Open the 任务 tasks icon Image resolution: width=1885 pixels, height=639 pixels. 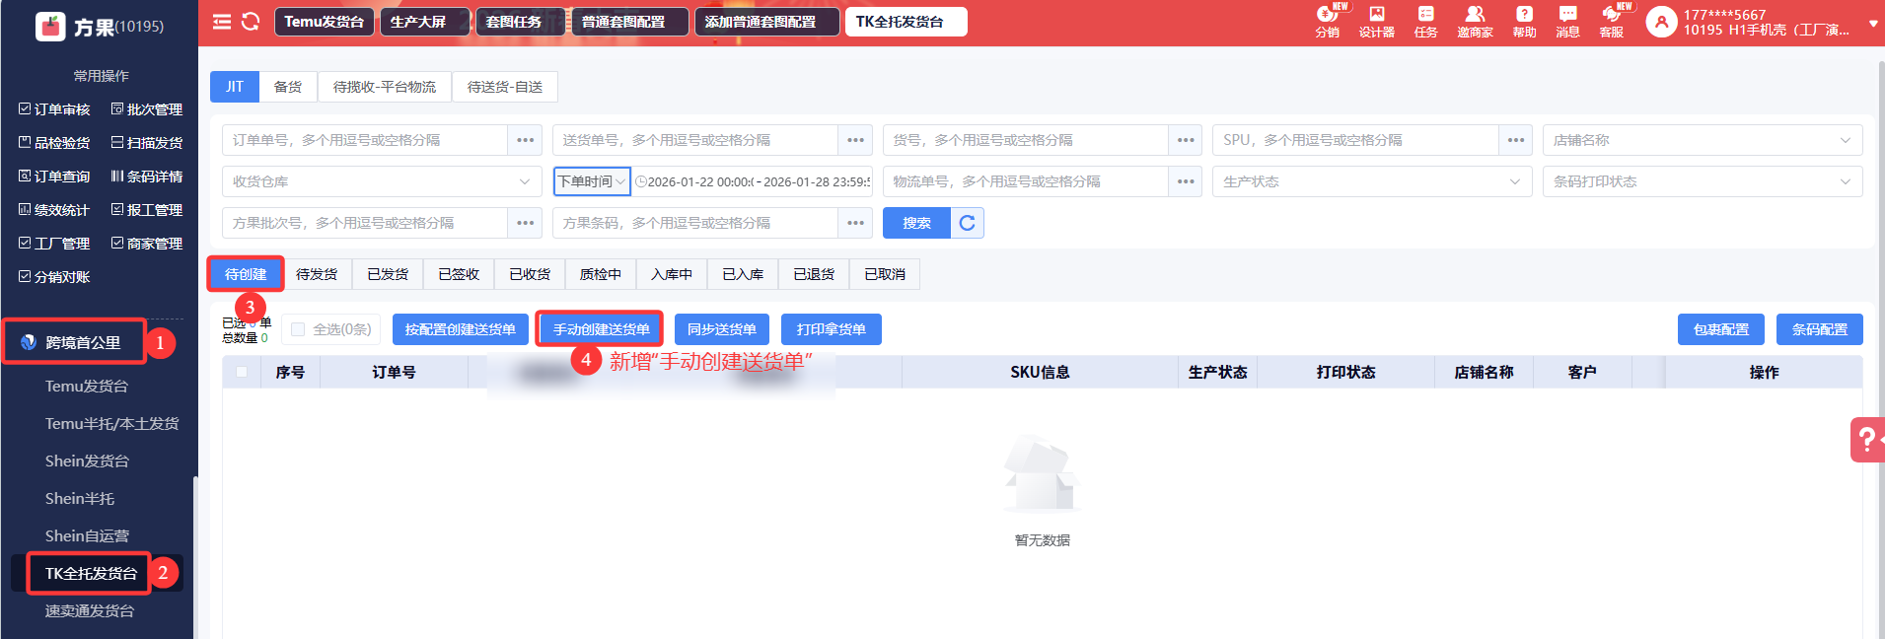[1426, 22]
